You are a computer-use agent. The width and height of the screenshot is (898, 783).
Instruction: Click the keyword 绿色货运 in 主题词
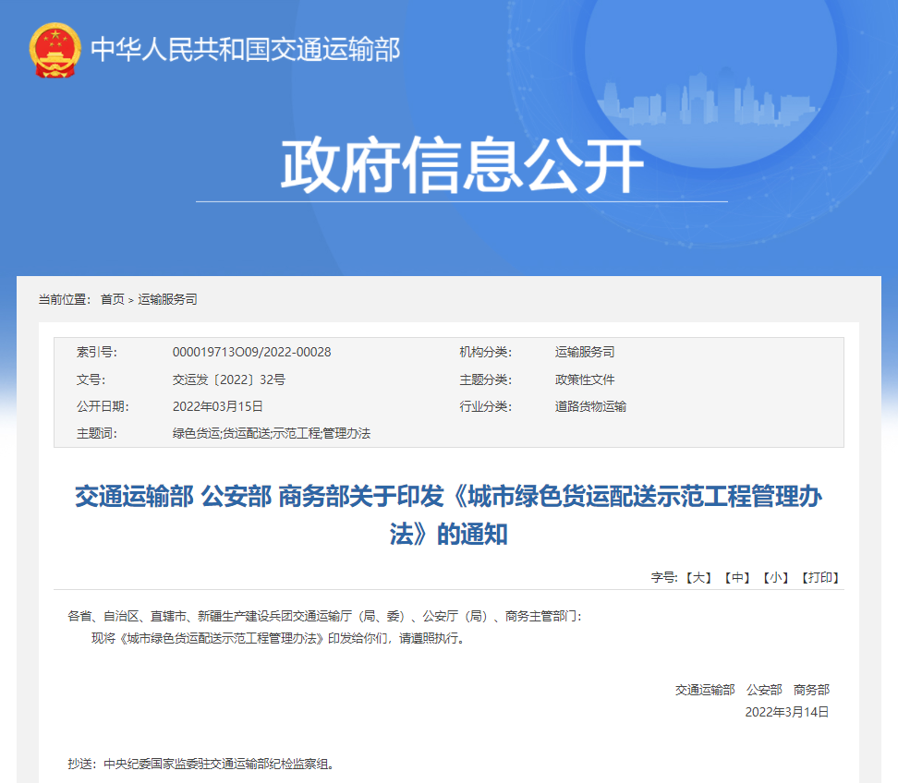(x=195, y=432)
